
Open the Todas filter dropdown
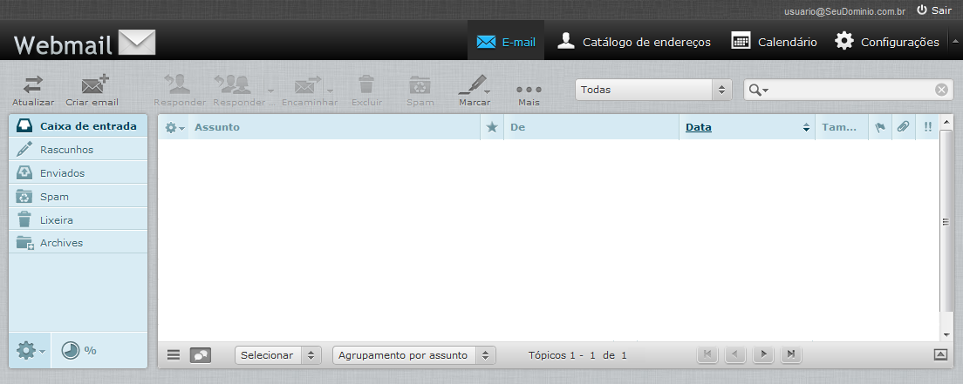(x=652, y=90)
